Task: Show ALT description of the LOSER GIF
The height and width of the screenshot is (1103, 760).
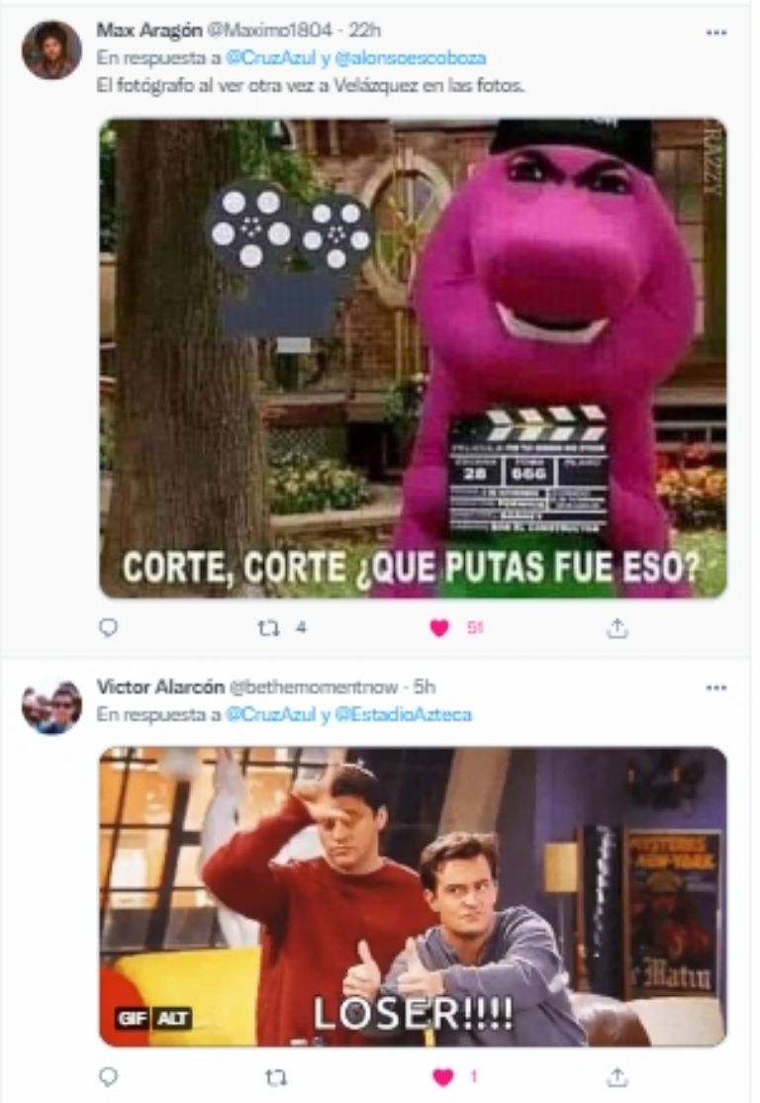Action: pos(172,1018)
